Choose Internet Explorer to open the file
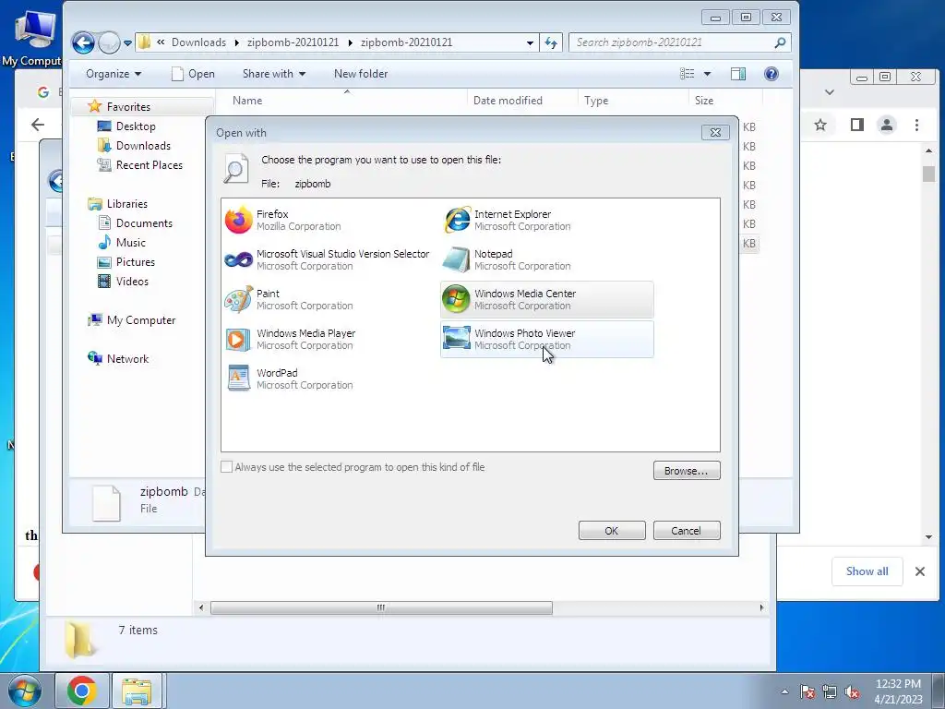 coord(546,220)
